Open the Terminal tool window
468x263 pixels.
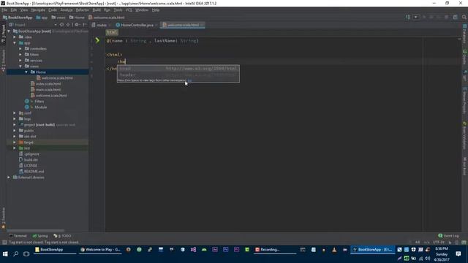(x=18, y=236)
